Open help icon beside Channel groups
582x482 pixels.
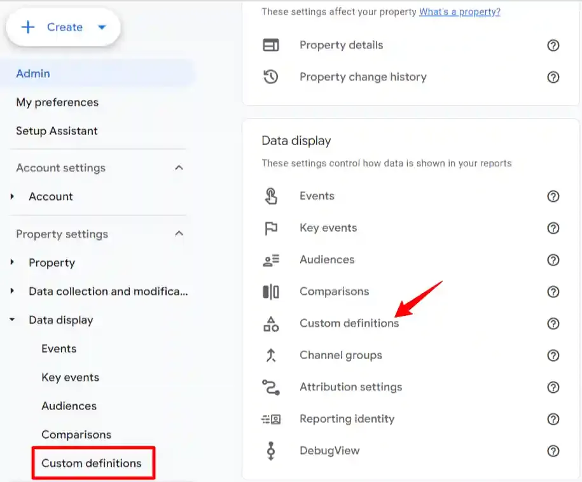pyautogui.click(x=553, y=356)
